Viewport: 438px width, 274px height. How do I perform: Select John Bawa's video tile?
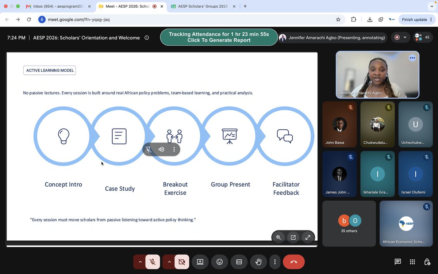pyautogui.click(x=339, y=125)
